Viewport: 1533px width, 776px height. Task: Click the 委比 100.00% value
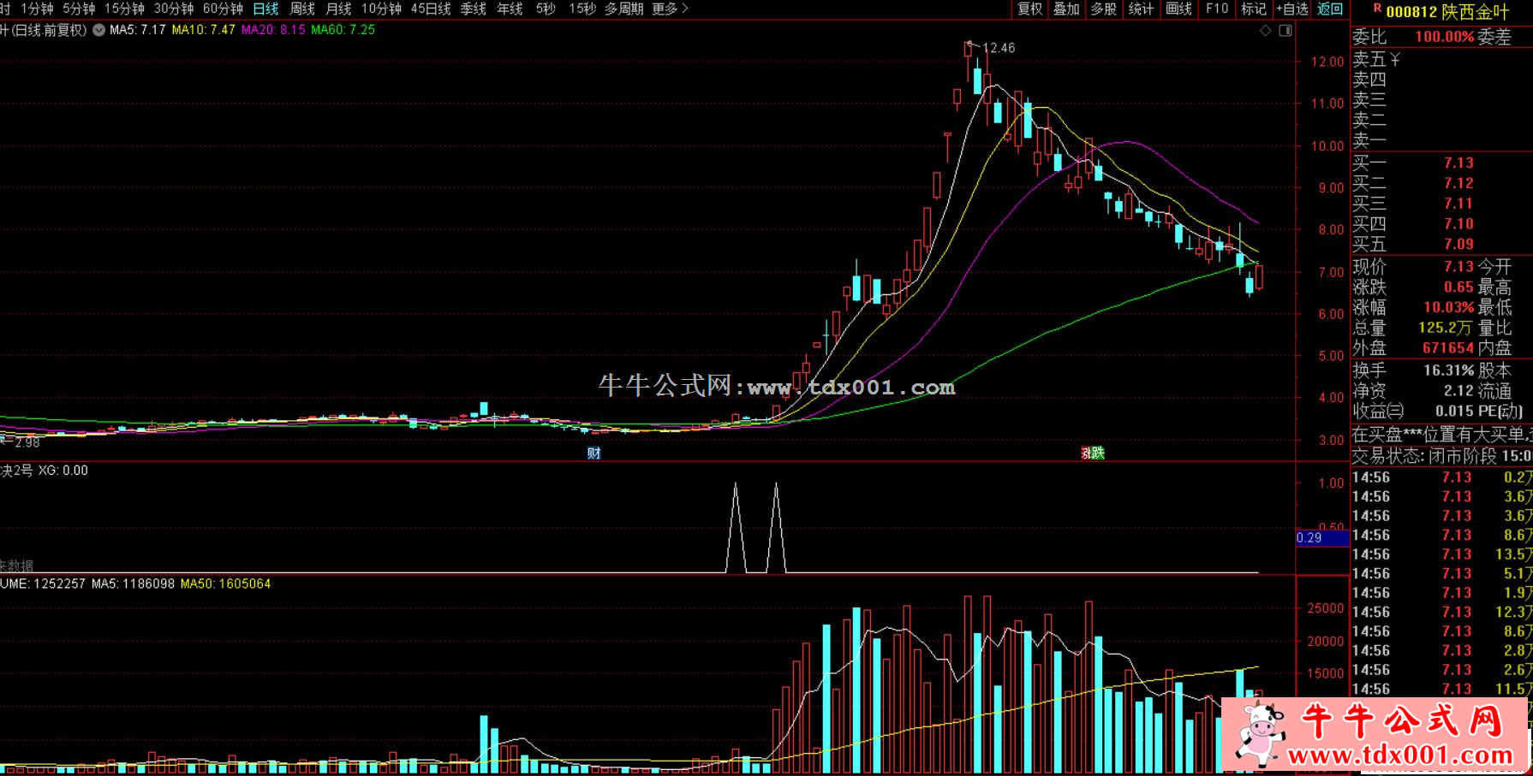tap(1444, 37)
